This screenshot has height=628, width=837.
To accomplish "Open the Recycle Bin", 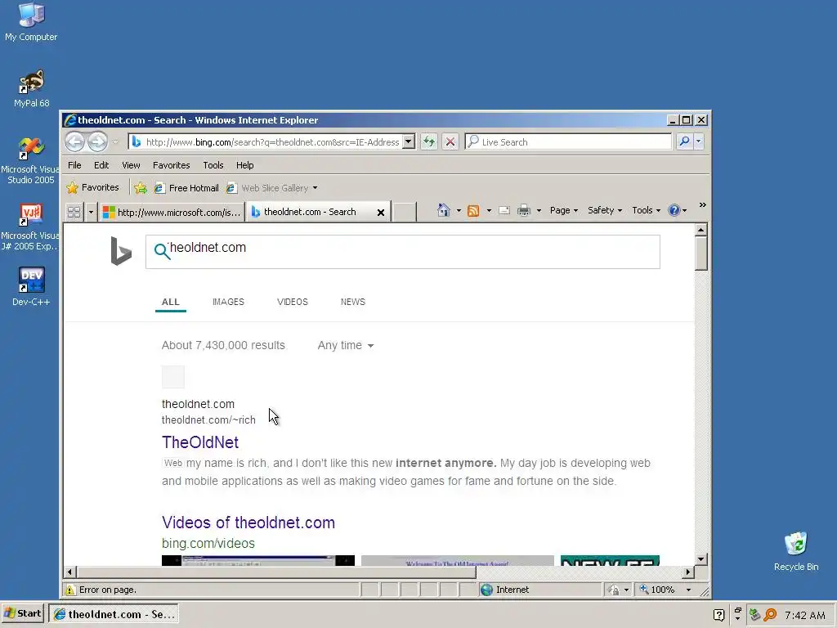I will pyautogui.click(x=796, y=552).
